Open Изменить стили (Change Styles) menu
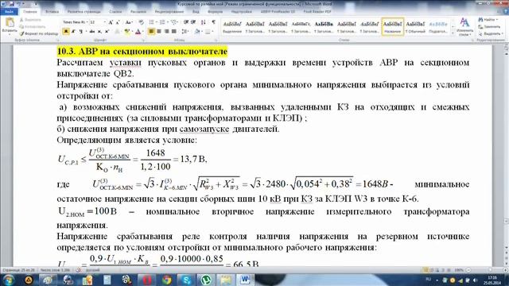Screen dimensions: 509x286 464,26
